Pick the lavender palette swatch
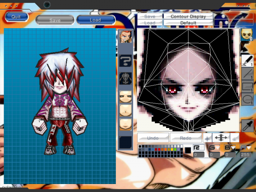256x192 pixels. tap(178, 149)
